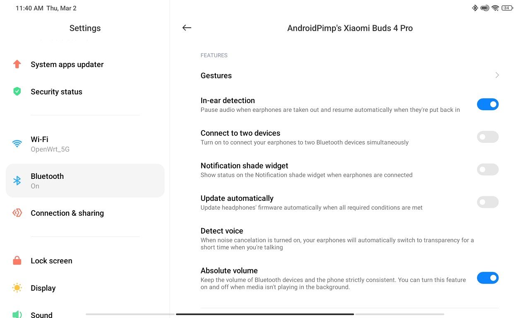
Task: Disable the In-ear detection toggle
Action: click(x=488, y=104)
